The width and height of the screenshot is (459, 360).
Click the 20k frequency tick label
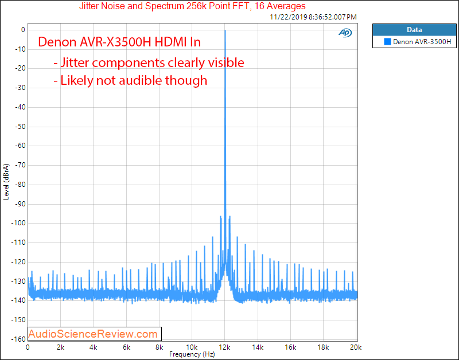(356, 347)
